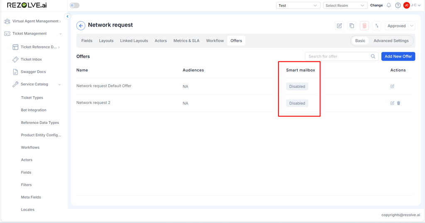Click the Swagger Docs document icon

pos(15,72)
